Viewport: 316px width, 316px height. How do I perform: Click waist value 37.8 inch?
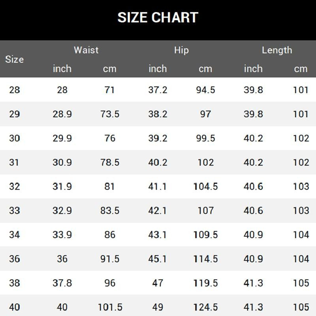(62, 283)
